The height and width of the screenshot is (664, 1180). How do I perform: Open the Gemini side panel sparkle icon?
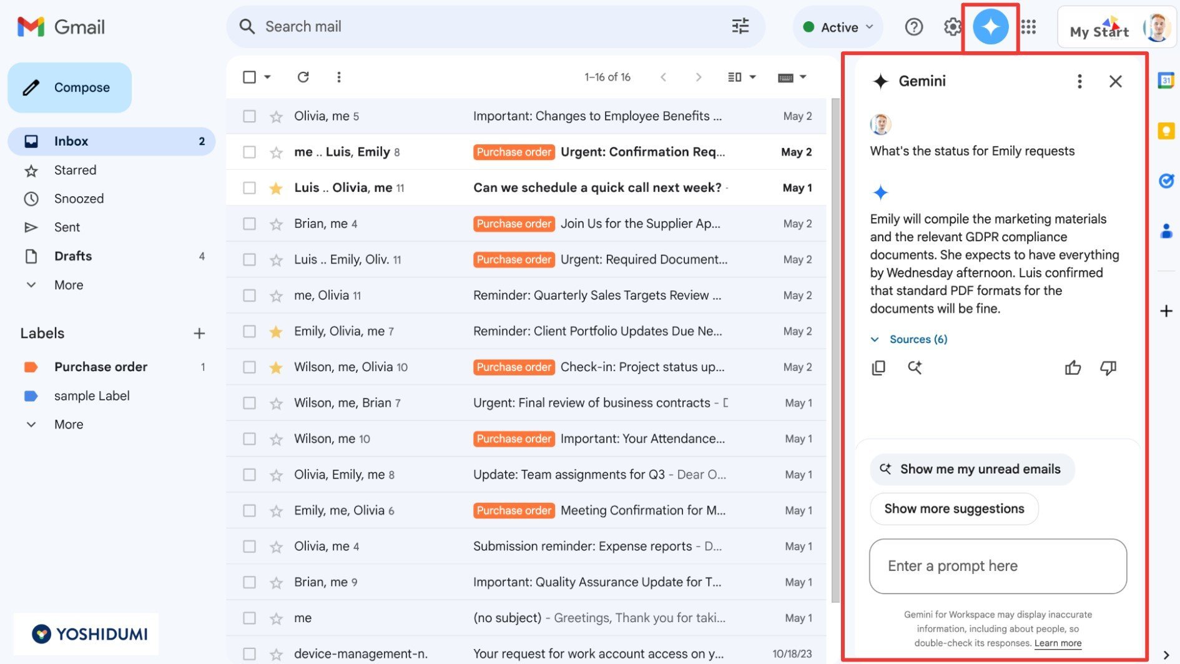coord(990,27)
